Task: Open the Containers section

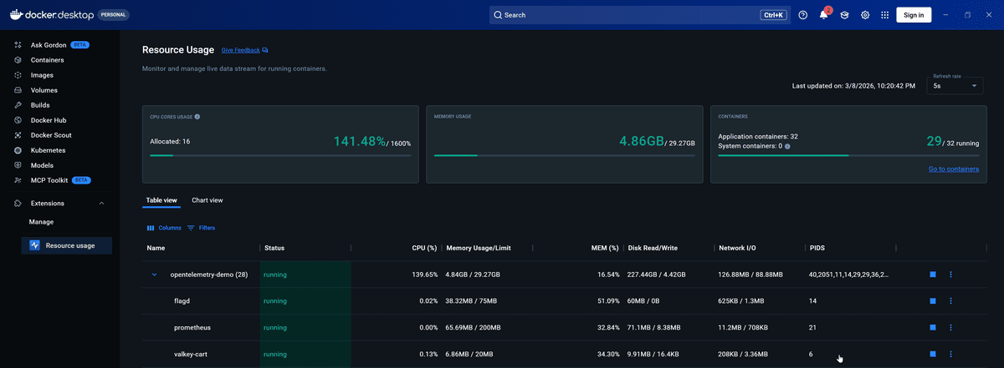Action: [47, 60]
